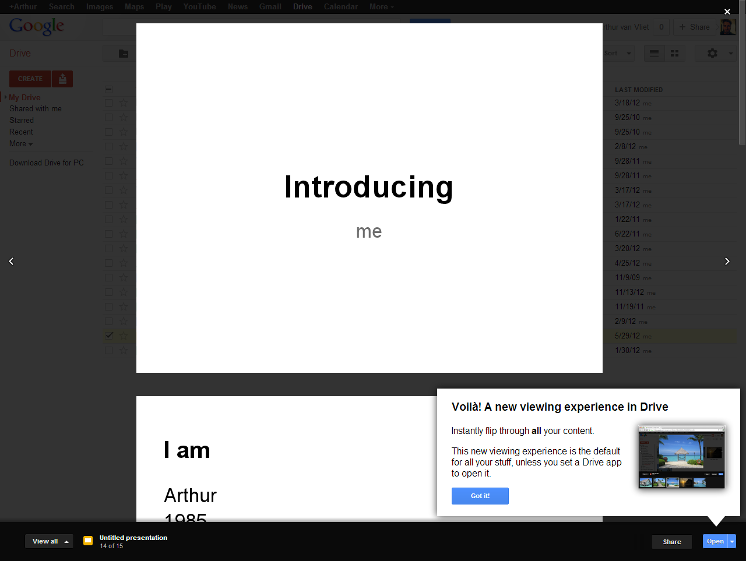Open Maps from the Google bar

tap(134, 6)
